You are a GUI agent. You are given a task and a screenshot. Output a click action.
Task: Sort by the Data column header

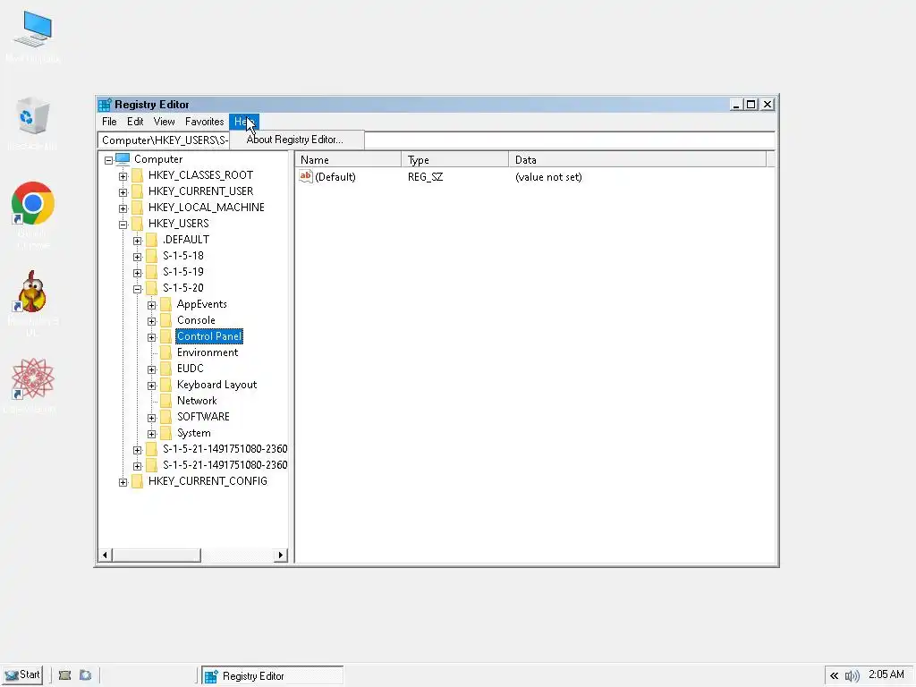pyautogui.click(x=637, y=159)
